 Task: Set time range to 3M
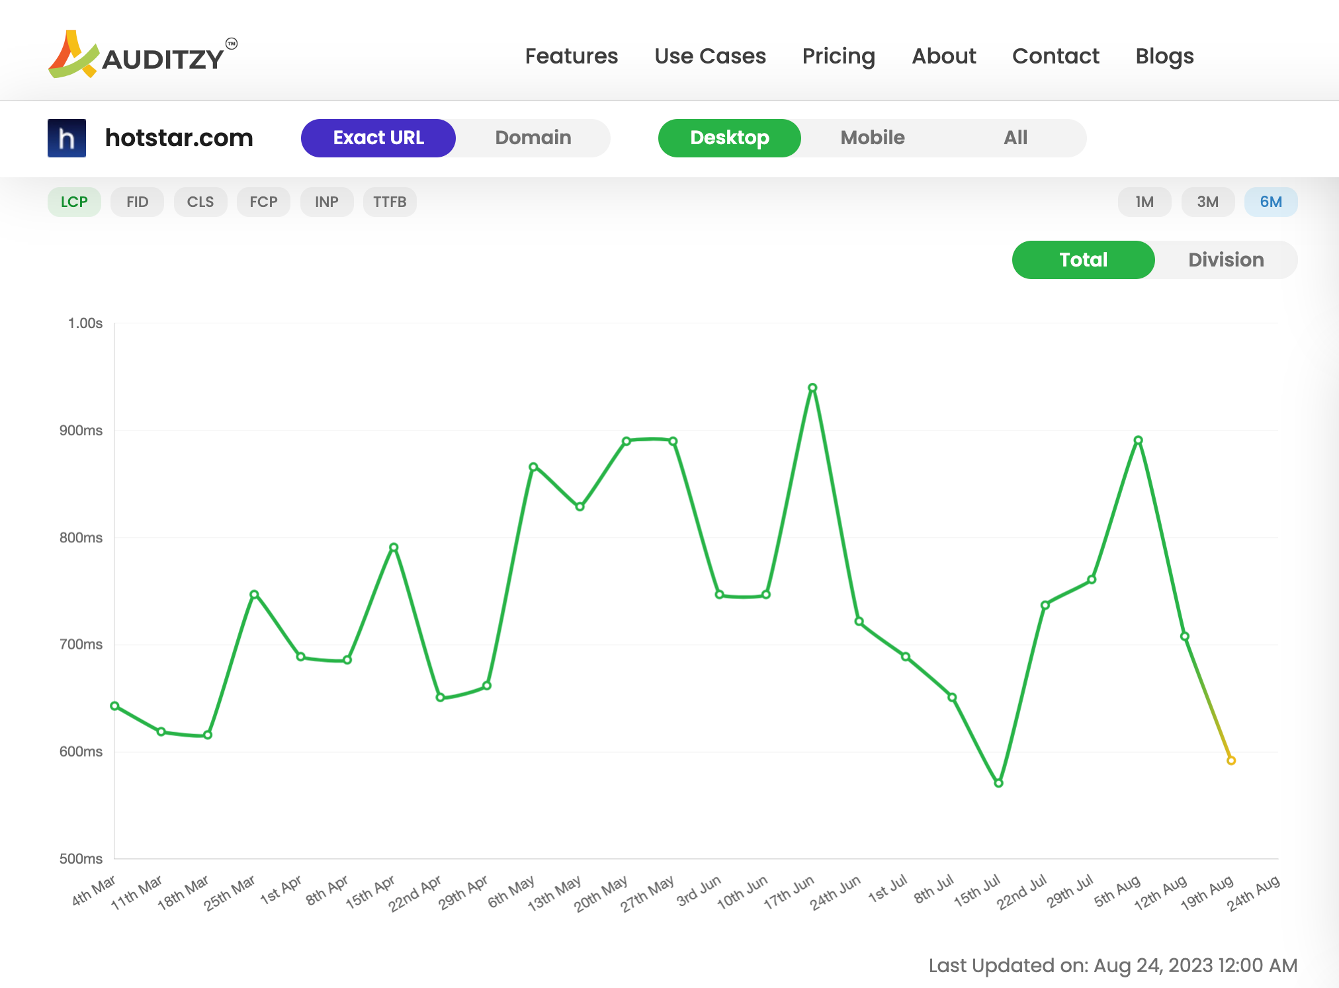coord(1208,202)
